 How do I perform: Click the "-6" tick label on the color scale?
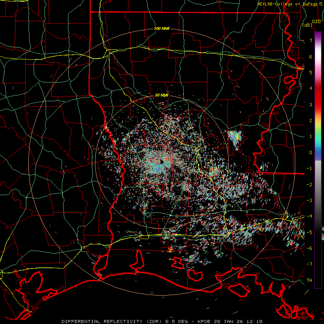309,248
